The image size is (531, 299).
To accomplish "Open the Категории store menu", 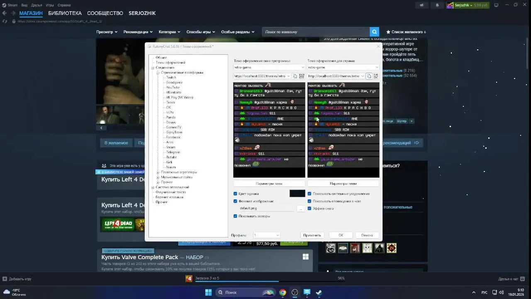I will coord(169,32).
